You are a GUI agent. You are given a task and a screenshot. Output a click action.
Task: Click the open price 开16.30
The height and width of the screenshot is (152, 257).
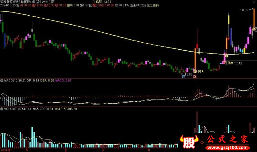(x=26, y=5)
